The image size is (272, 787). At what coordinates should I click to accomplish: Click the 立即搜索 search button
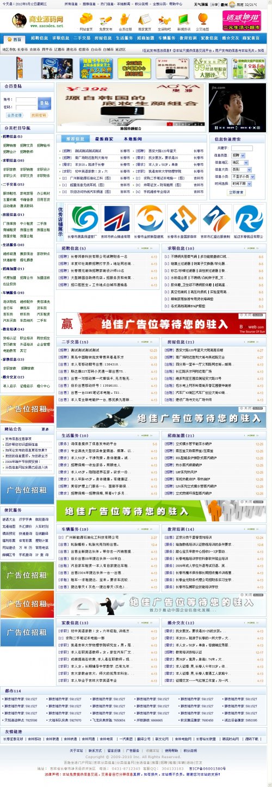(x=236, y=192)
